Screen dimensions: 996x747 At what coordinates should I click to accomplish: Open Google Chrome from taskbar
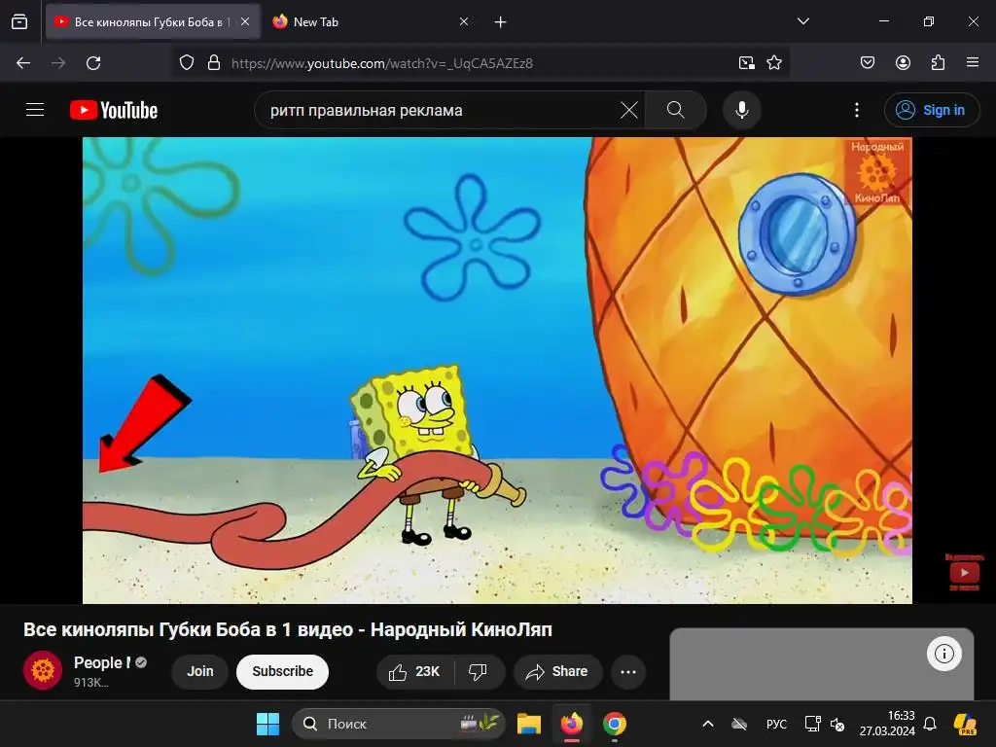coord(615,724)
